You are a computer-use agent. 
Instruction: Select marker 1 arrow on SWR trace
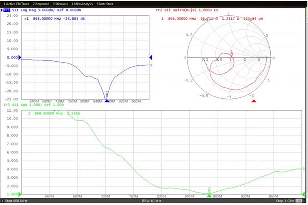pyautogui.click(x=209, y=190)
